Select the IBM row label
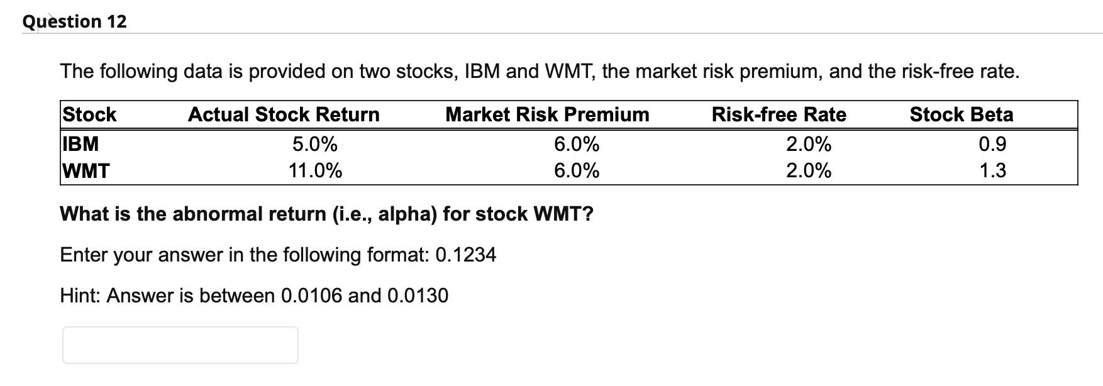Viewport: 1103px width, 386px height. 79,144
